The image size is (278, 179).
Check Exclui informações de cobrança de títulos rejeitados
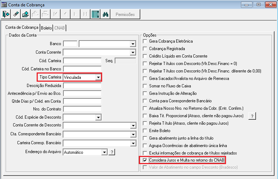click(x=145, y=153)
